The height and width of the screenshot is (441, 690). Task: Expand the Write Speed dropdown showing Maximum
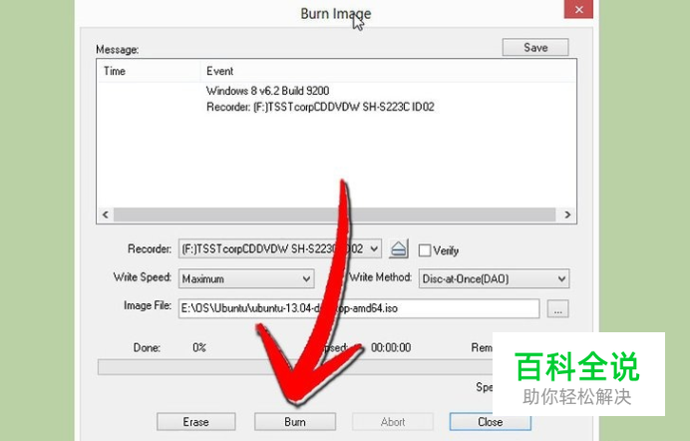tap(246, 279)
